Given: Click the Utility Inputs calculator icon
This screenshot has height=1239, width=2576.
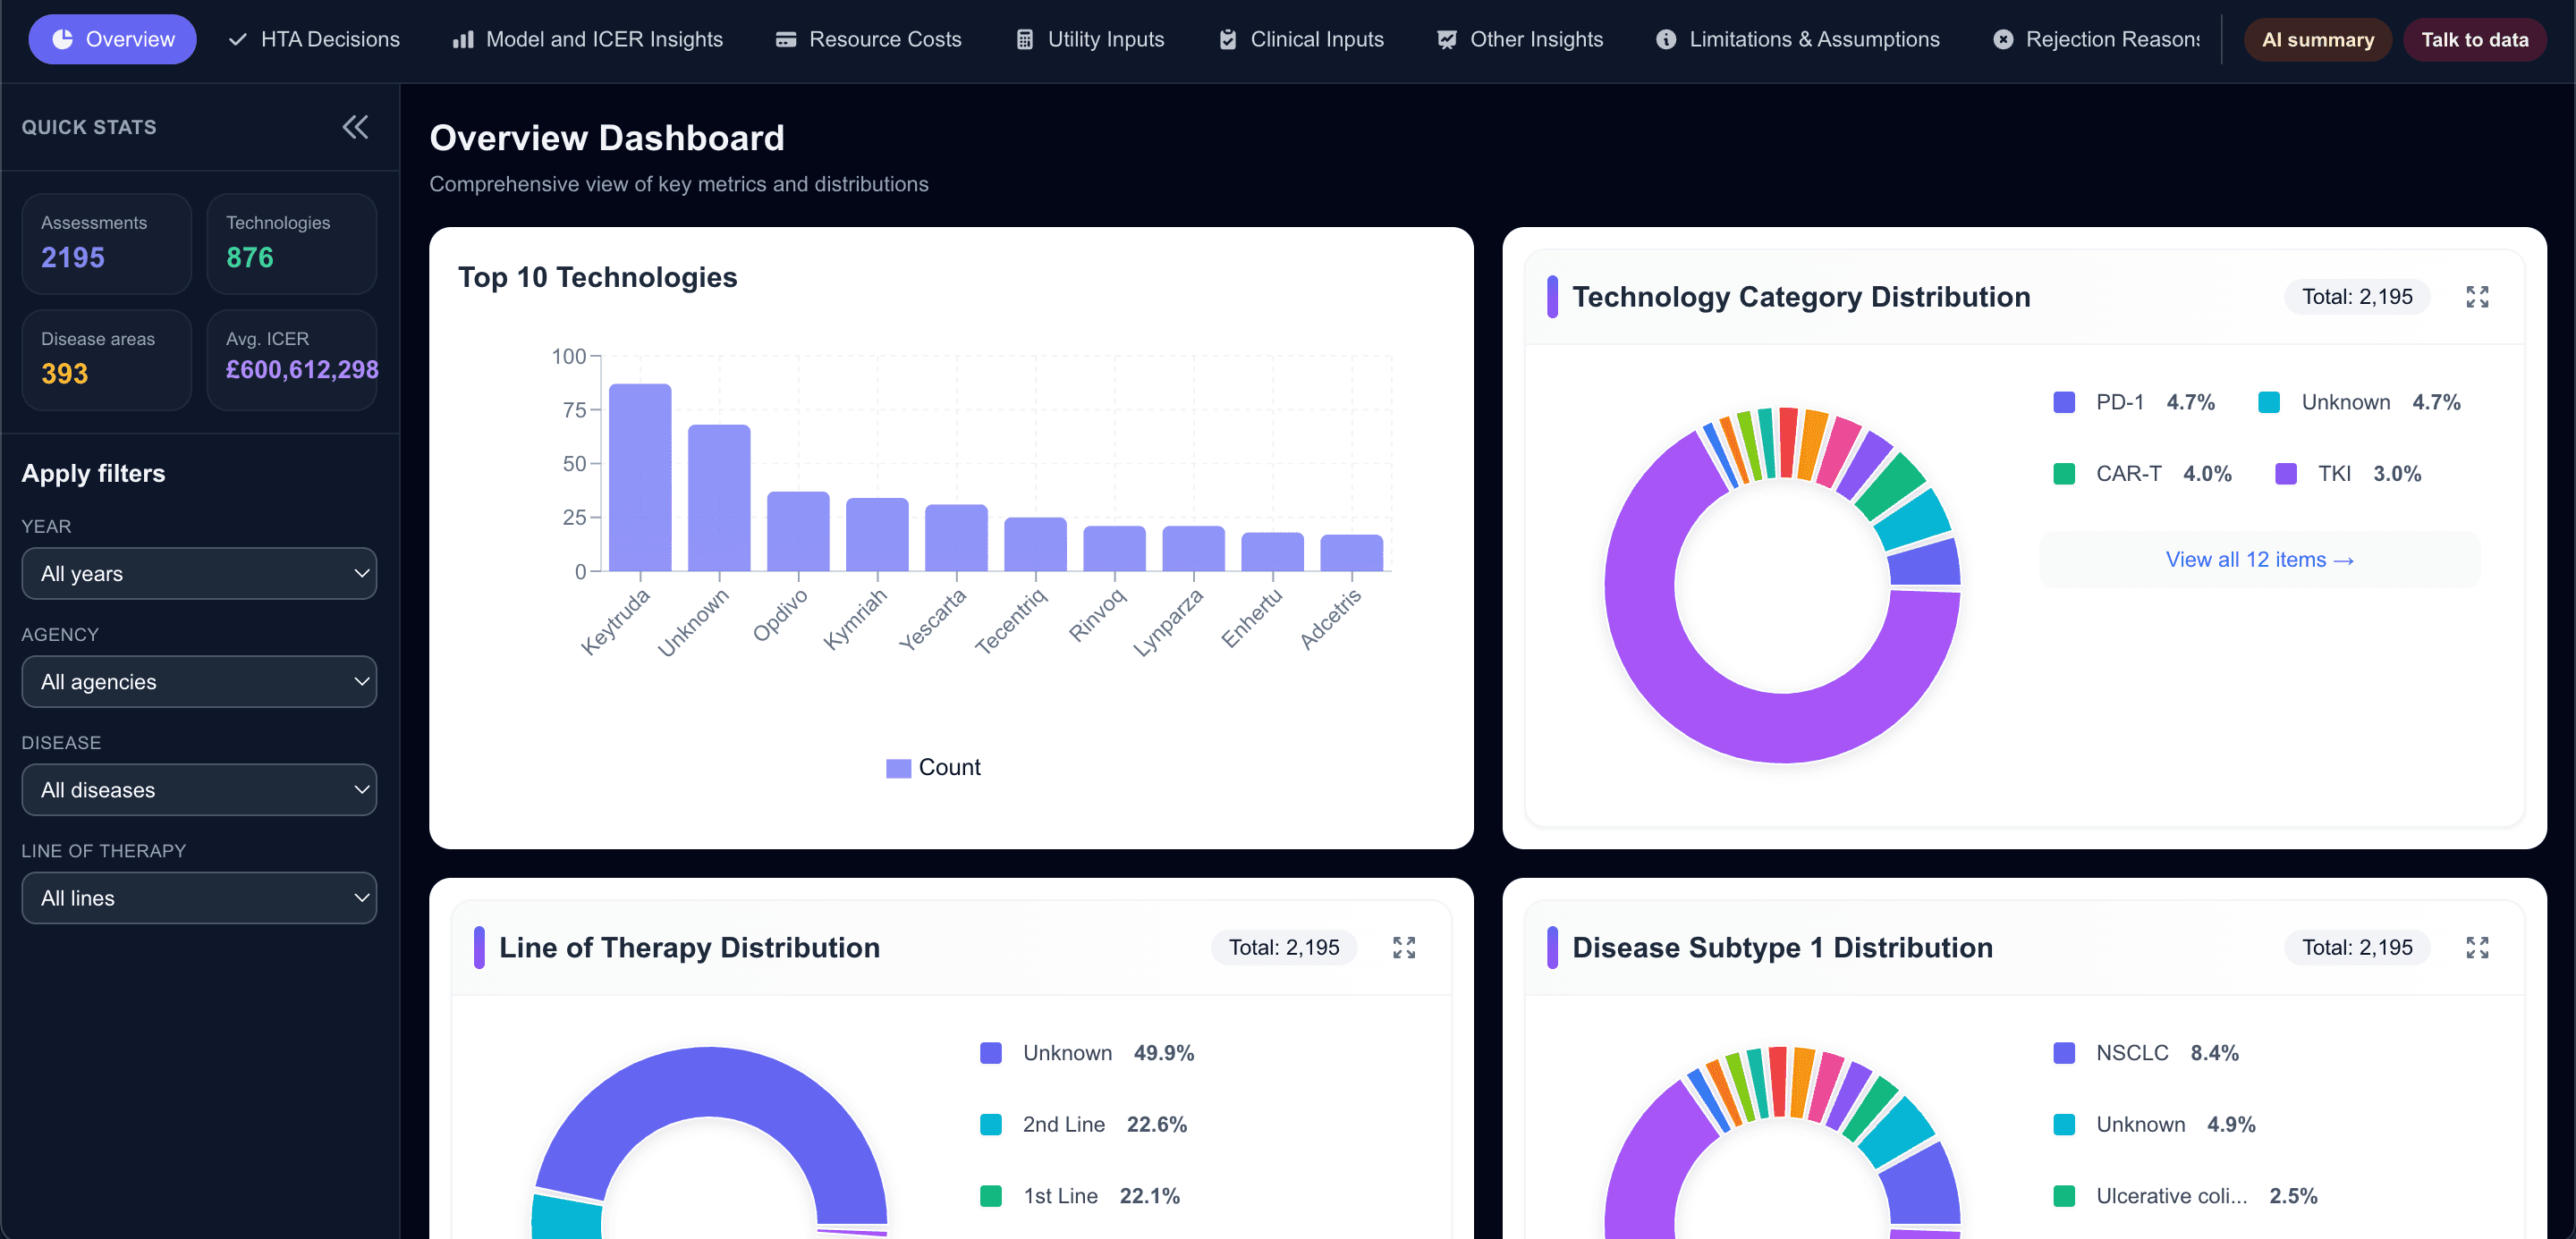Looking at the screenshot, I should click(x=1025, y=39).
